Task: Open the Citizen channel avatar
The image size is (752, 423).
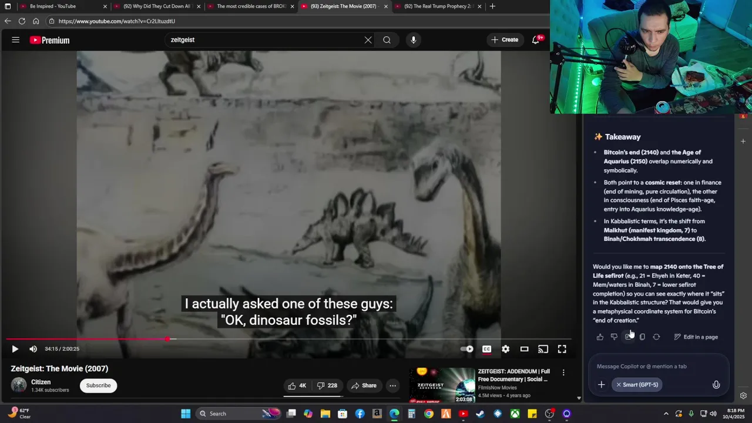Action: 19,385
